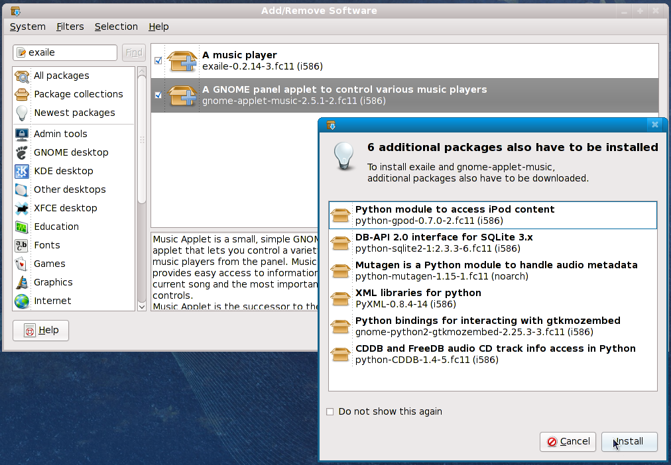Click the Games category icon
The image size is (671, 465).
(x=22, y=264)
